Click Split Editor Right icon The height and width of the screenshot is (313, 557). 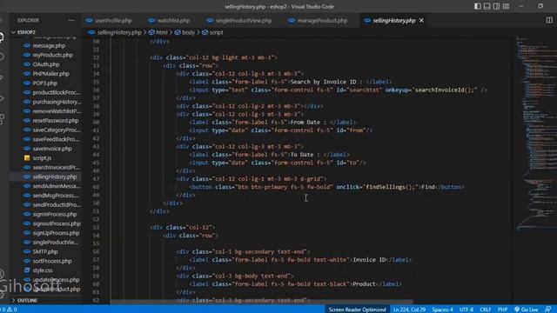pyautogui.click(x=549, y=20)
